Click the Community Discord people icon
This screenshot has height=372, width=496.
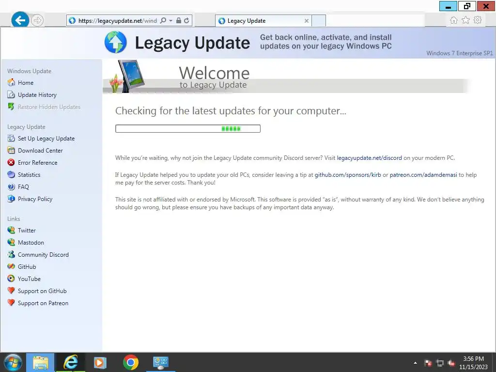tap(11, 254)
